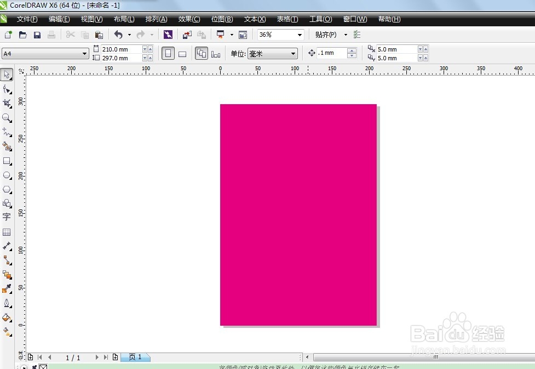Select the Shape tool
Image resolution: width=535 pixels, height=369 pixels.
(7, 88)
